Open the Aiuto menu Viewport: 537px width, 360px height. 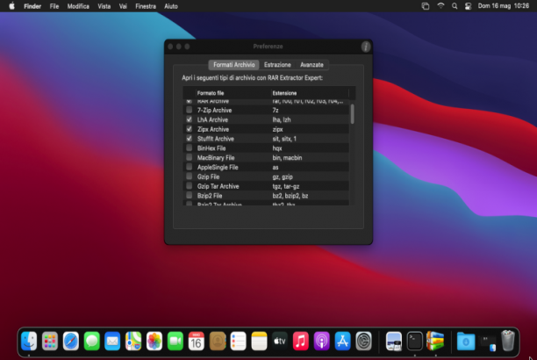[171, 6]
